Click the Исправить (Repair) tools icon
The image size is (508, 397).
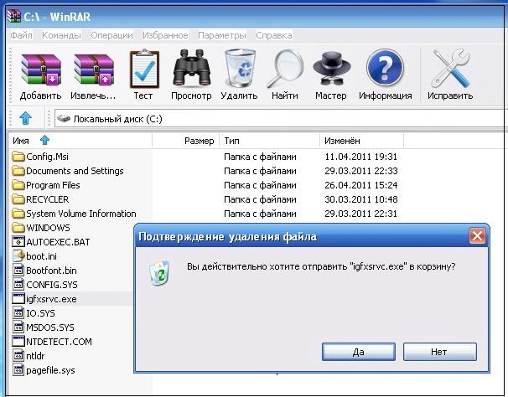pyautogui.click(x=451, y=69)
